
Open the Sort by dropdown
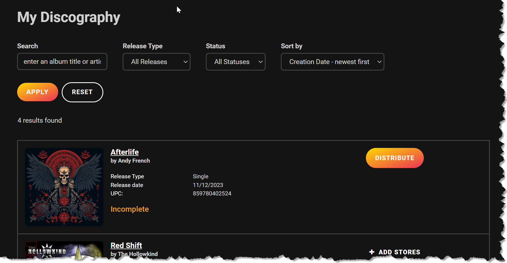(332, 62)
